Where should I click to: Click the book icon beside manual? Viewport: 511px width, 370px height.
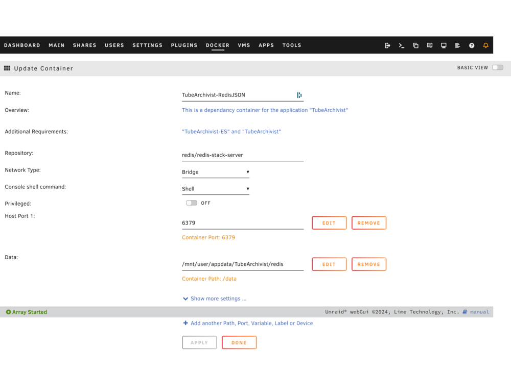pos(464,312)
